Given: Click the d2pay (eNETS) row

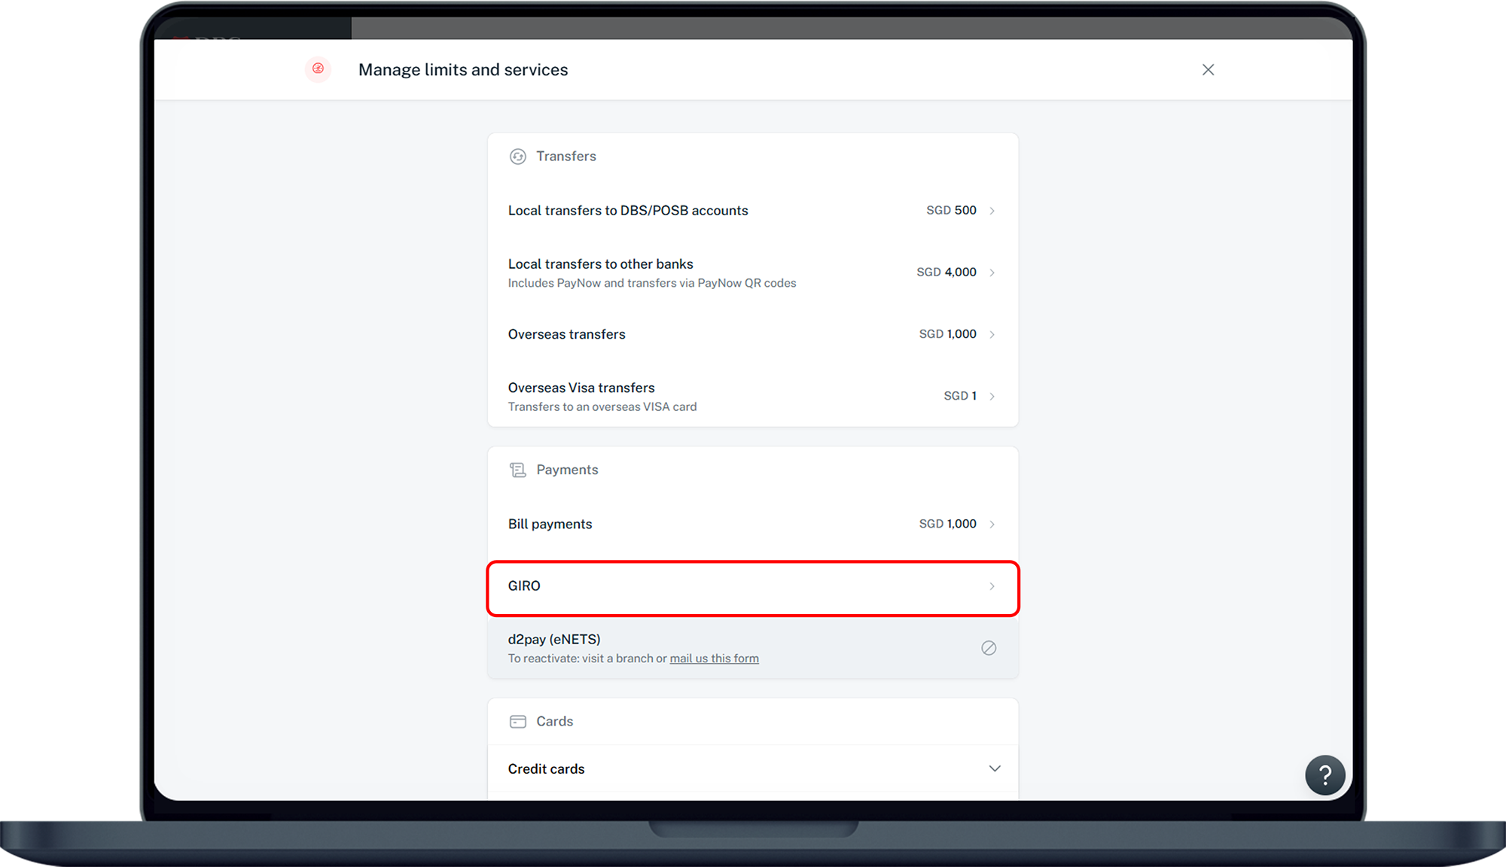Looking at the screenshot, I should tap(554, 640).
